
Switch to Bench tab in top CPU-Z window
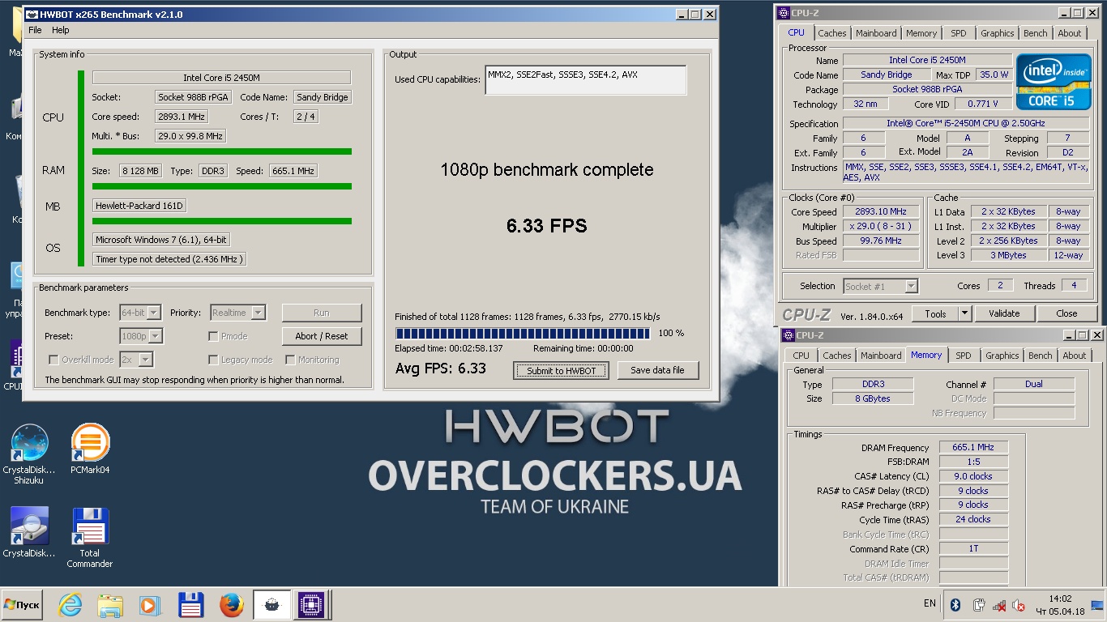1035,33
